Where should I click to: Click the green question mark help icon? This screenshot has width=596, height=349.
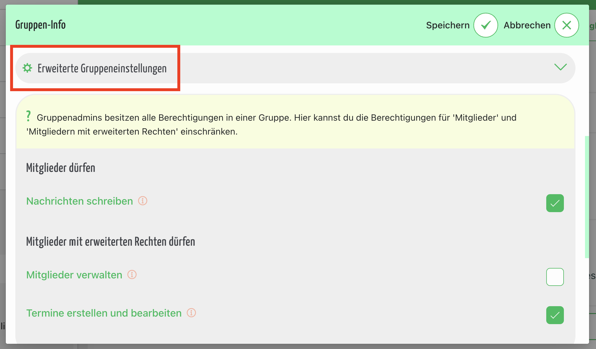point(28,116)
